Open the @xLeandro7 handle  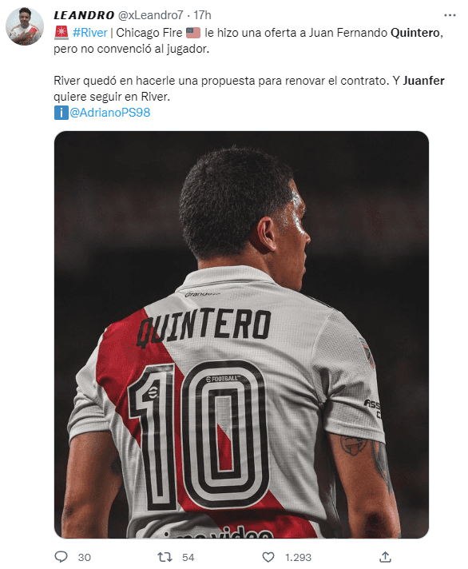(x=151, y=15)
